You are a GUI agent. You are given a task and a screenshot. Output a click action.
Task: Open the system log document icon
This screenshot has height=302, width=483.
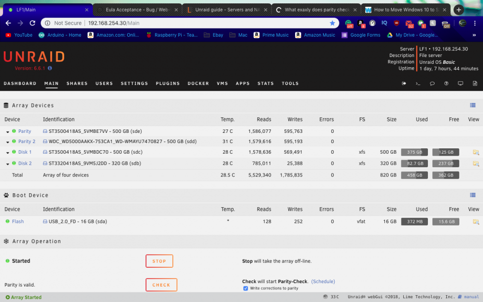[x=475, y=84]
